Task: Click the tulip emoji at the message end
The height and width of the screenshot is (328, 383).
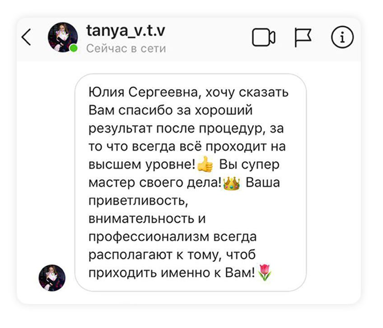Action: coord(265,272)
